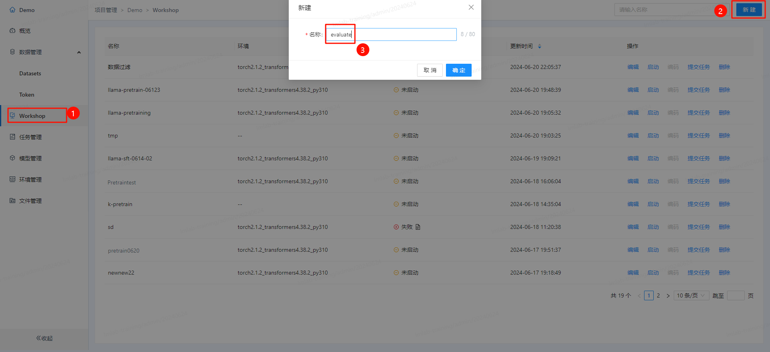Sort by 更新时间 column arrows

(x=539, y=47)
